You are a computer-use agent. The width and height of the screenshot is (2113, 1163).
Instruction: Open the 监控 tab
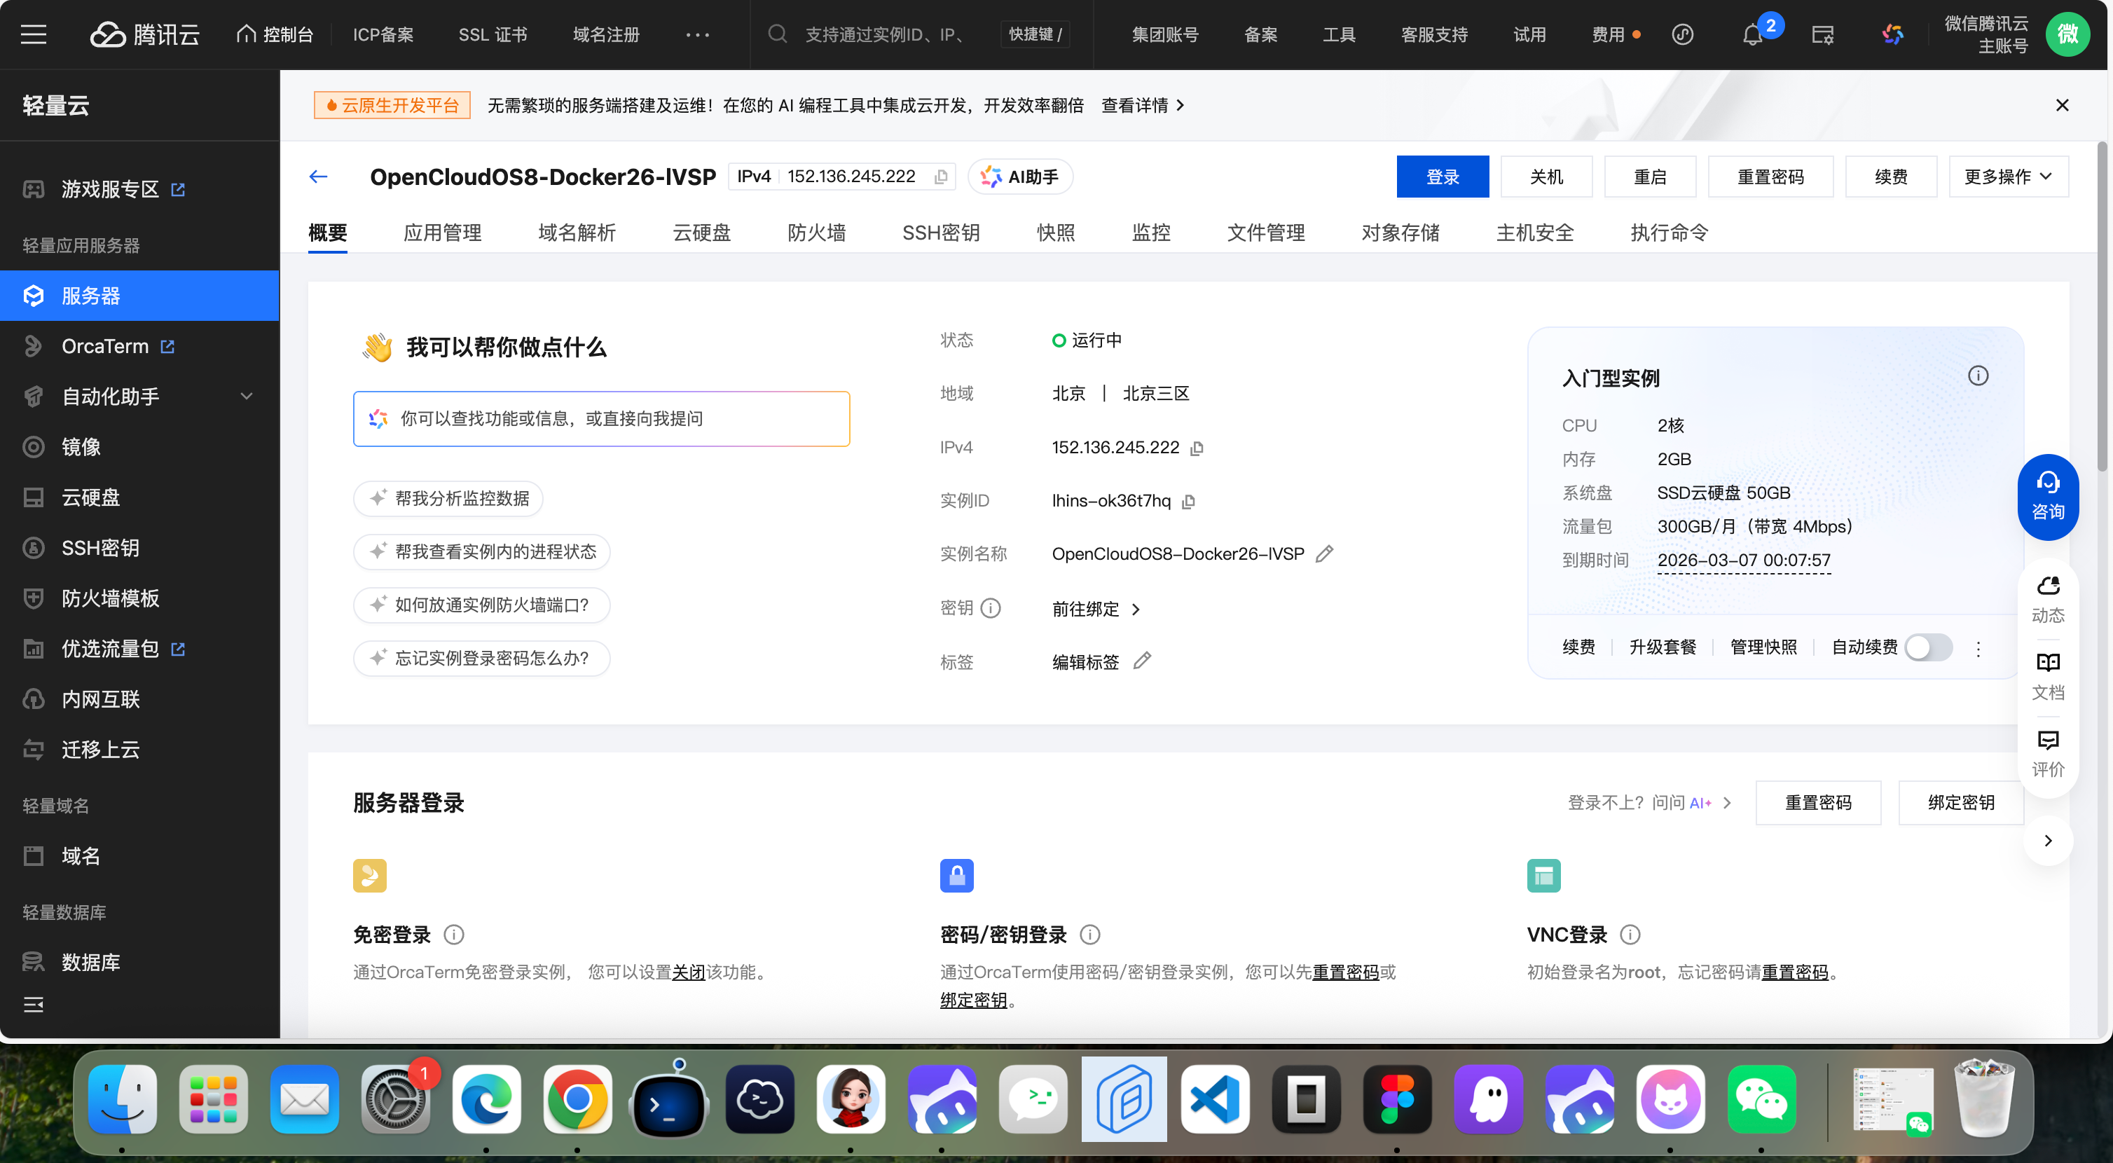[1151, 233]
